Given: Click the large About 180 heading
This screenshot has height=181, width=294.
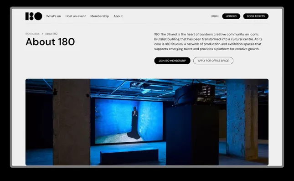Looking at the screenshot, I should (x=50, y=41).
